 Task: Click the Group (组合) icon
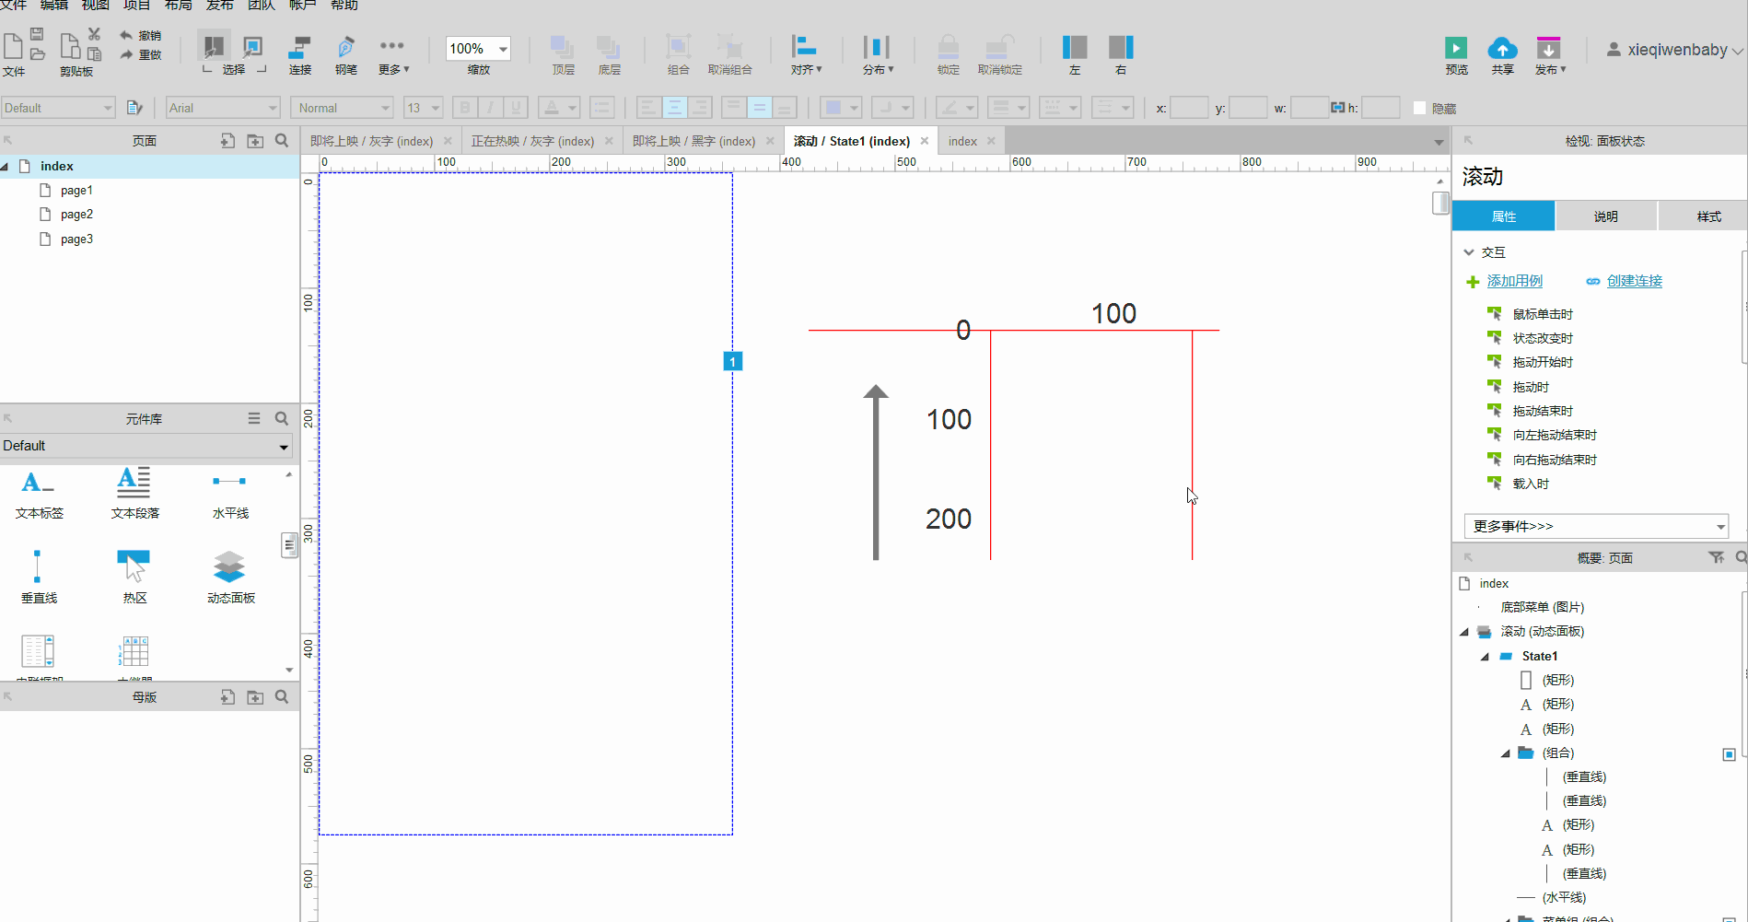click(678, 47)
